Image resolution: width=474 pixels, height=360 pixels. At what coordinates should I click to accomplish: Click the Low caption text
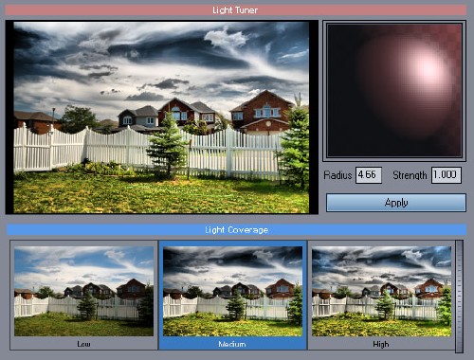tap(83, 344)
